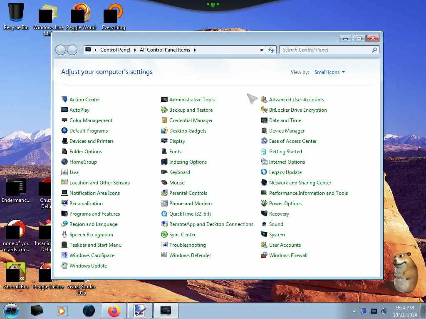Open the Ease of Access Center icon
The width and height of the screenshot is (426, 319).
click(264, 141)
